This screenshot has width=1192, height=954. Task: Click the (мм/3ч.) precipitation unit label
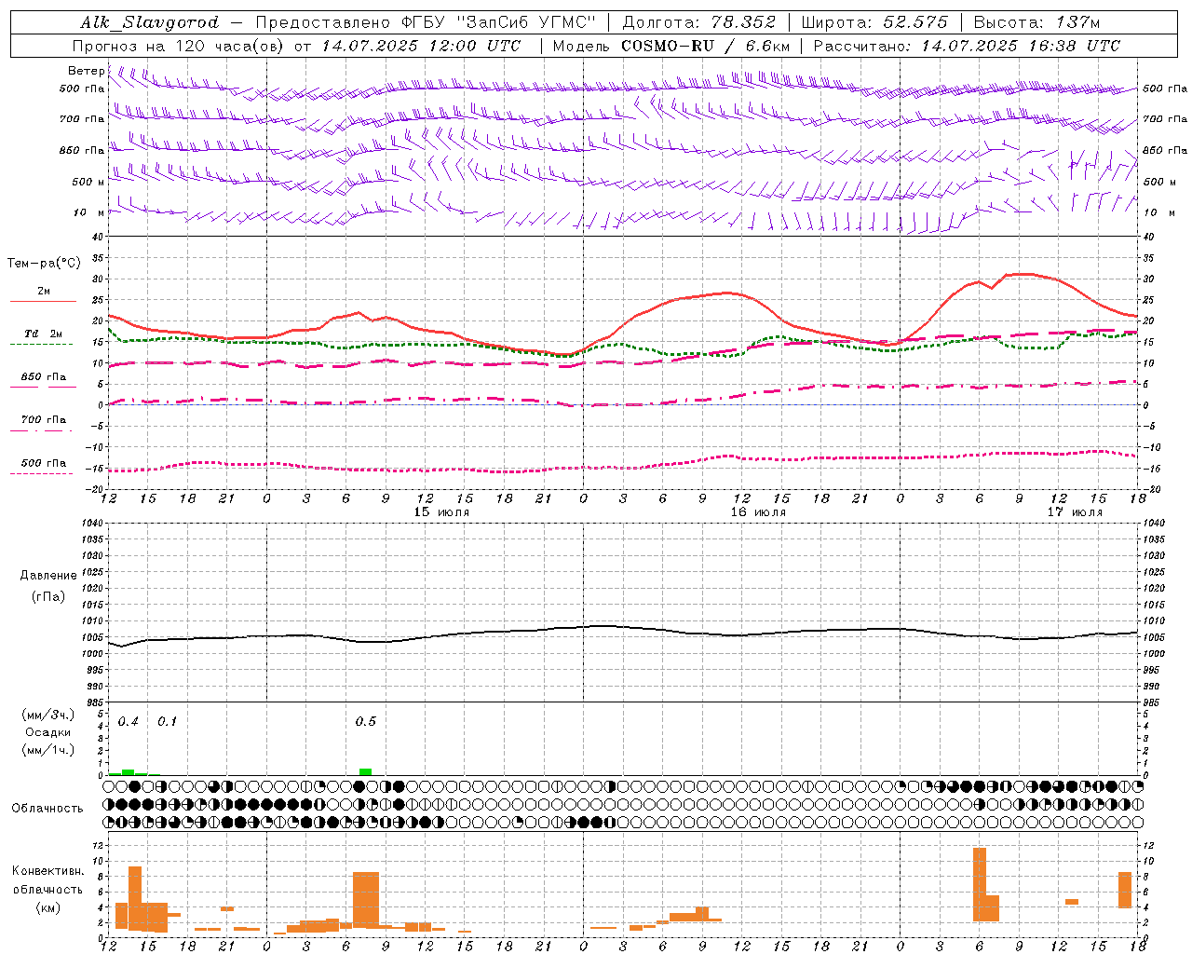click(48, 715)
